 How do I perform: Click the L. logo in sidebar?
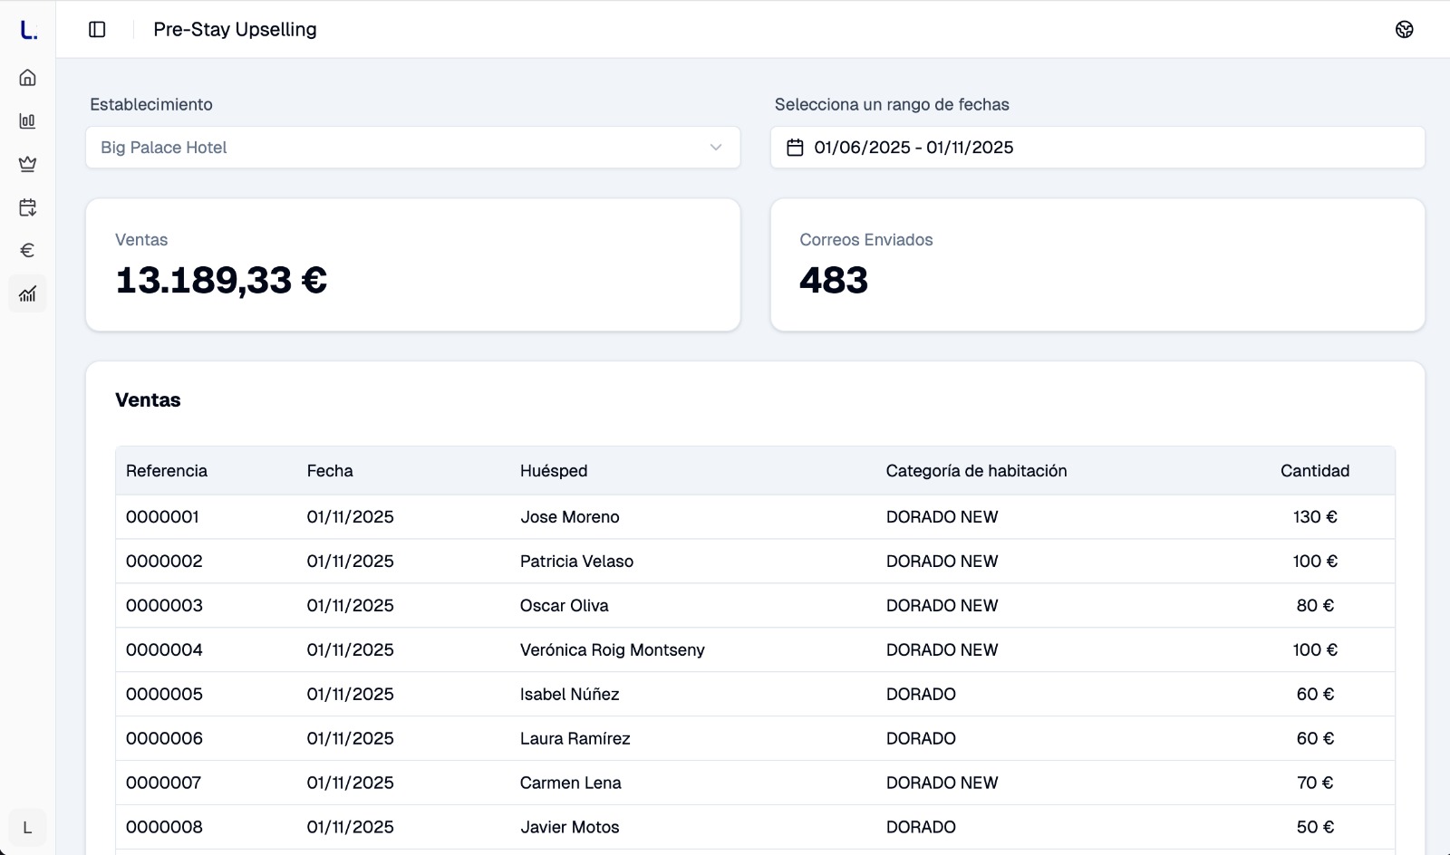[28, 31]
